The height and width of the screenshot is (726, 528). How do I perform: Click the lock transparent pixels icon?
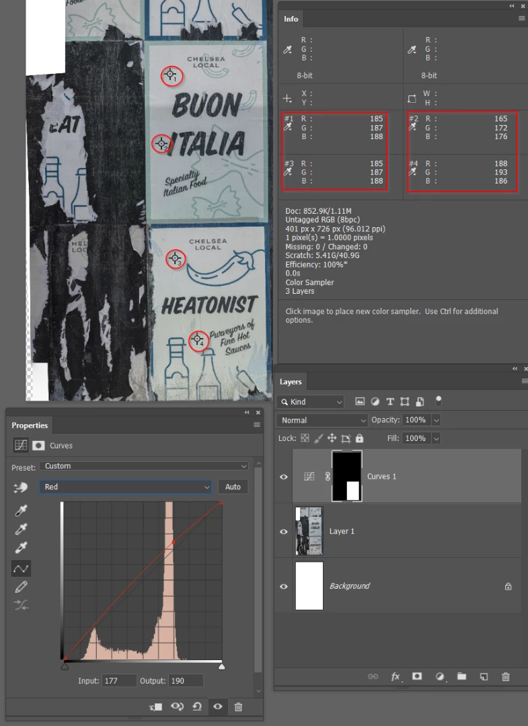305,438
